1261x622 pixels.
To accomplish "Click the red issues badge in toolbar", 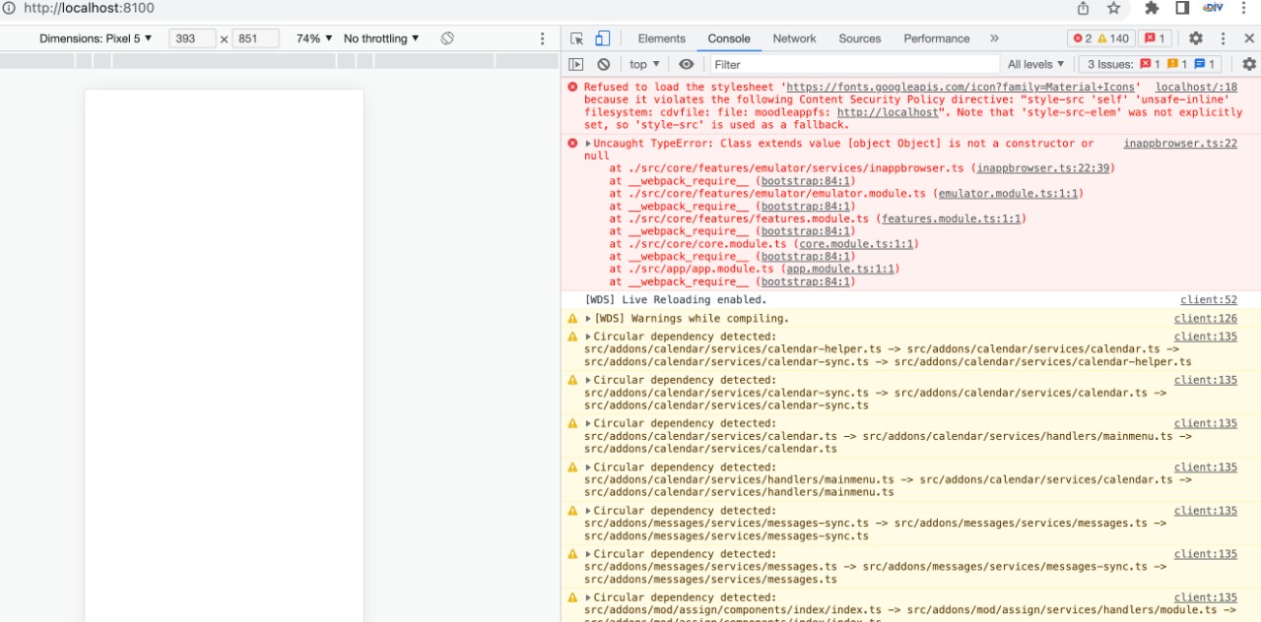I will [x=1155, y=38].
